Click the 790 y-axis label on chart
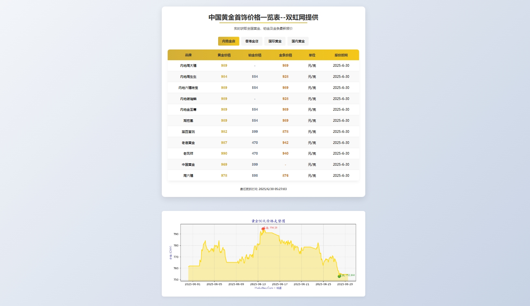This screenshot has width=530, height=306. coord(176,234)
